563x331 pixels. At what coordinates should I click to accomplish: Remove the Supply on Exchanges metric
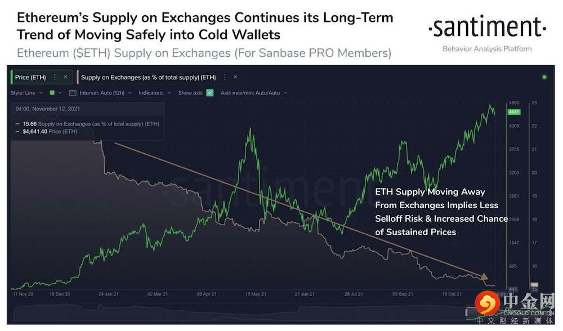pyautogui.click(x=235, y=77)
